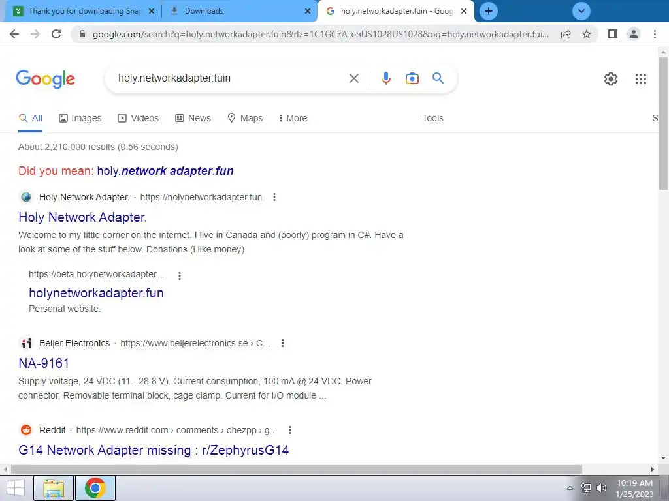Open Chrome three-dot menu
Image resolution: width=669 pixels, height=501 pixels.
tap(655, 34)
